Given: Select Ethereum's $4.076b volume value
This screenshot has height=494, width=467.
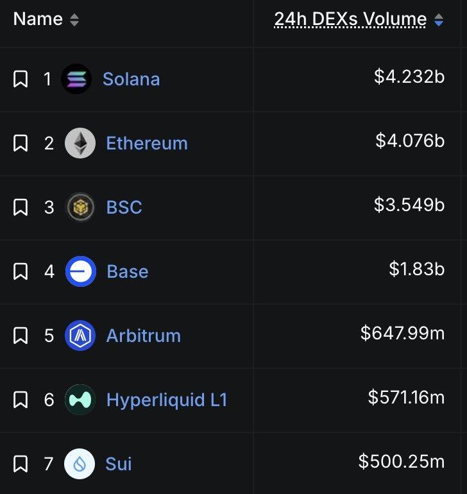Looking at the screenshot, I should pos(410,141).
